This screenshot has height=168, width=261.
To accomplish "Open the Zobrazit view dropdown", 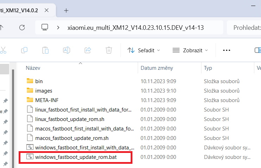I will (190, 50).
